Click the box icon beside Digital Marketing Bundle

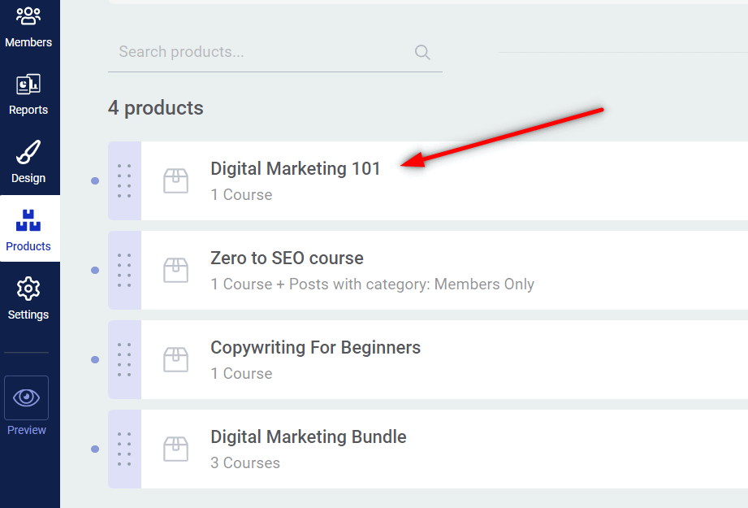175,449
